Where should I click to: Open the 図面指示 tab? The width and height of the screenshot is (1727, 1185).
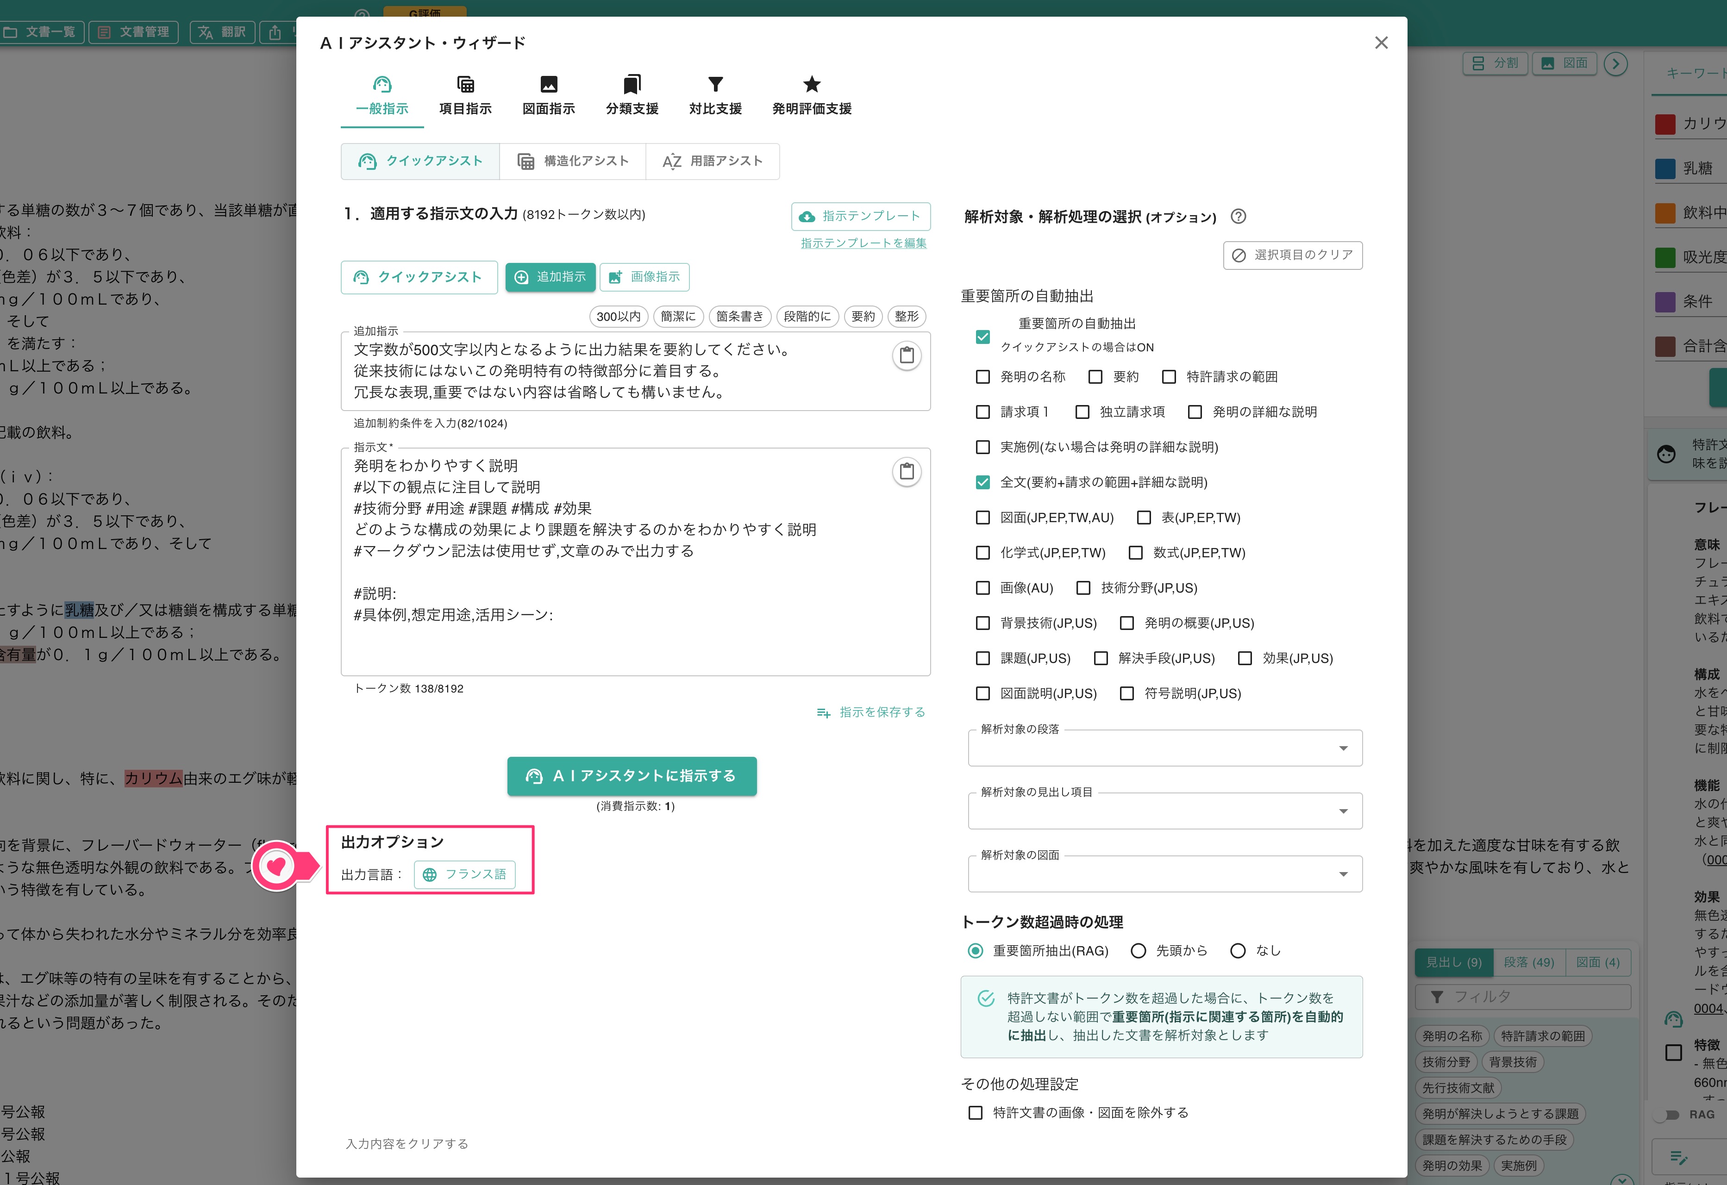click(548, 97)
